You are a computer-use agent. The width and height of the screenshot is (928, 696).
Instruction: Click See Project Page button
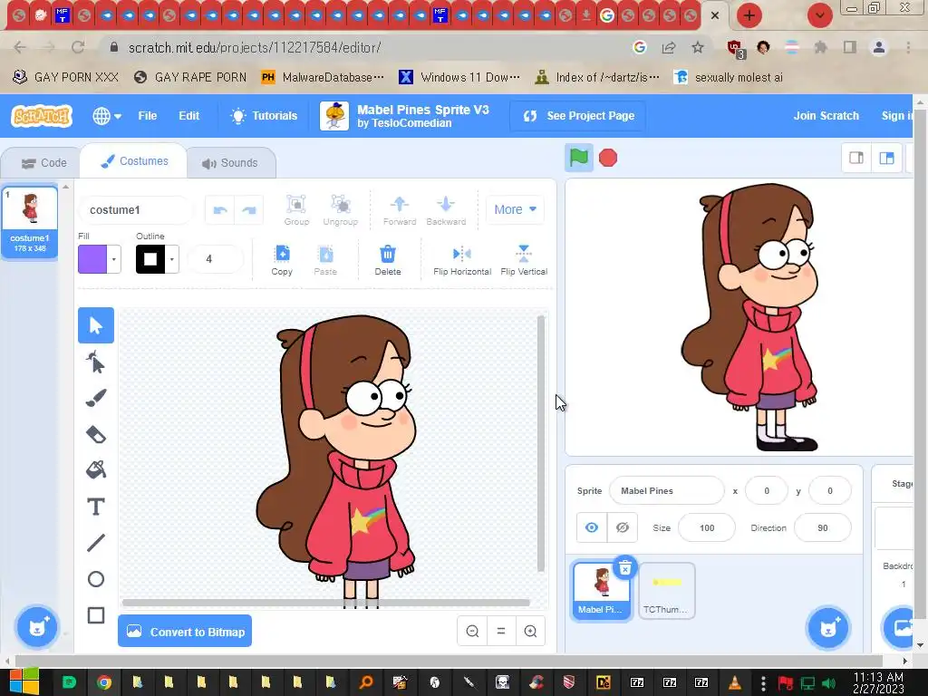tap(578, 116)
